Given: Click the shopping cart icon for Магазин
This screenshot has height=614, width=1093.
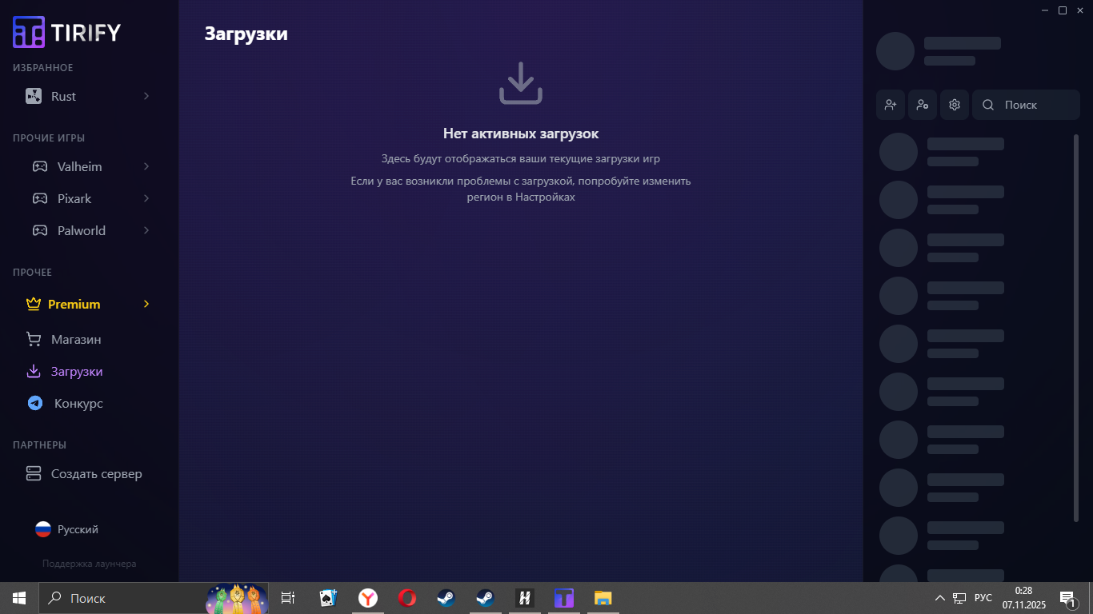Looking at the screenshot, I should (x=34, y=340).
